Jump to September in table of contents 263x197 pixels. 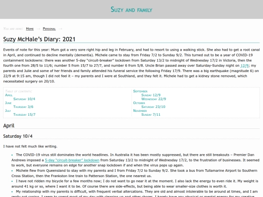(x=140, y=91)
